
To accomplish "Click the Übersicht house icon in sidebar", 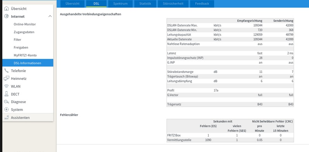I will (x=7, y=8).
